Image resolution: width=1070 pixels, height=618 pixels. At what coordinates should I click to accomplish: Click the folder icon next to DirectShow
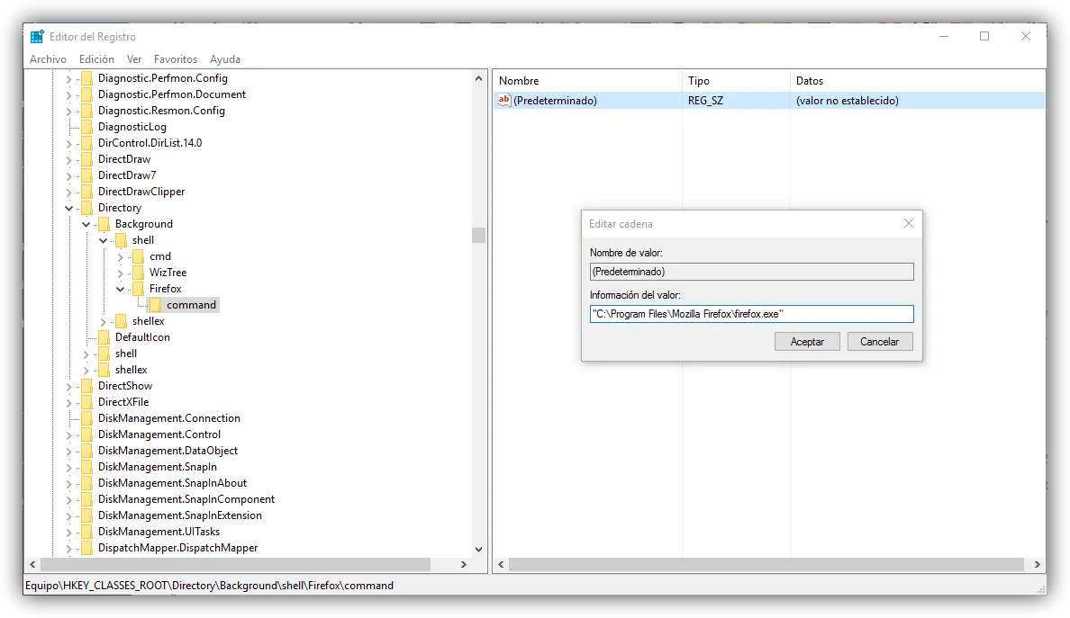coord(86,386)
